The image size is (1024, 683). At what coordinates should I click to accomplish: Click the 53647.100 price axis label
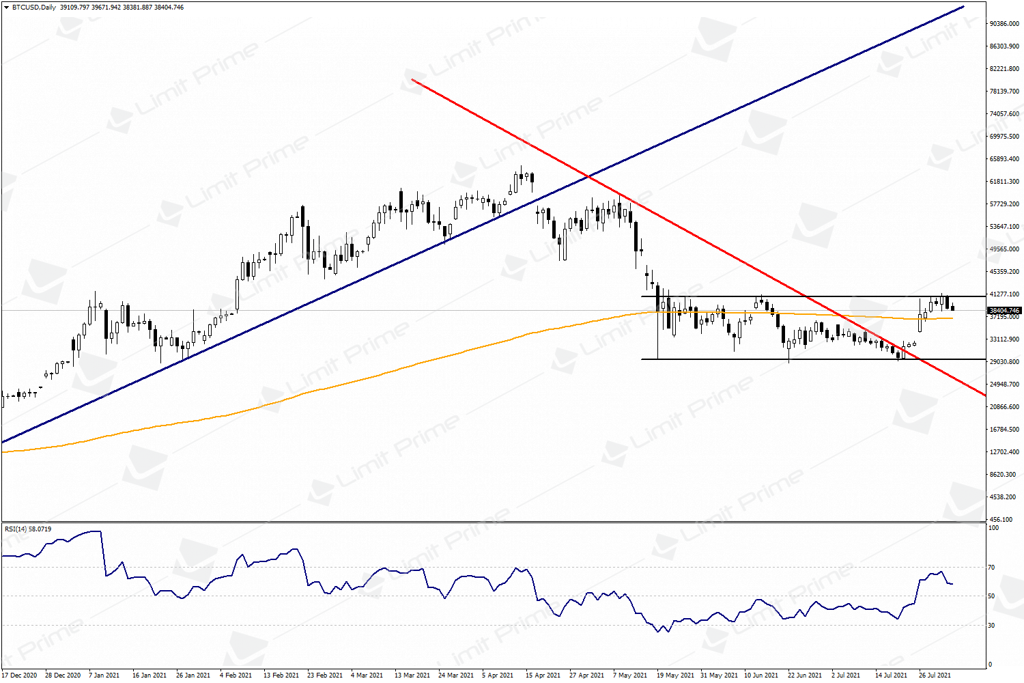(1005, 227)
